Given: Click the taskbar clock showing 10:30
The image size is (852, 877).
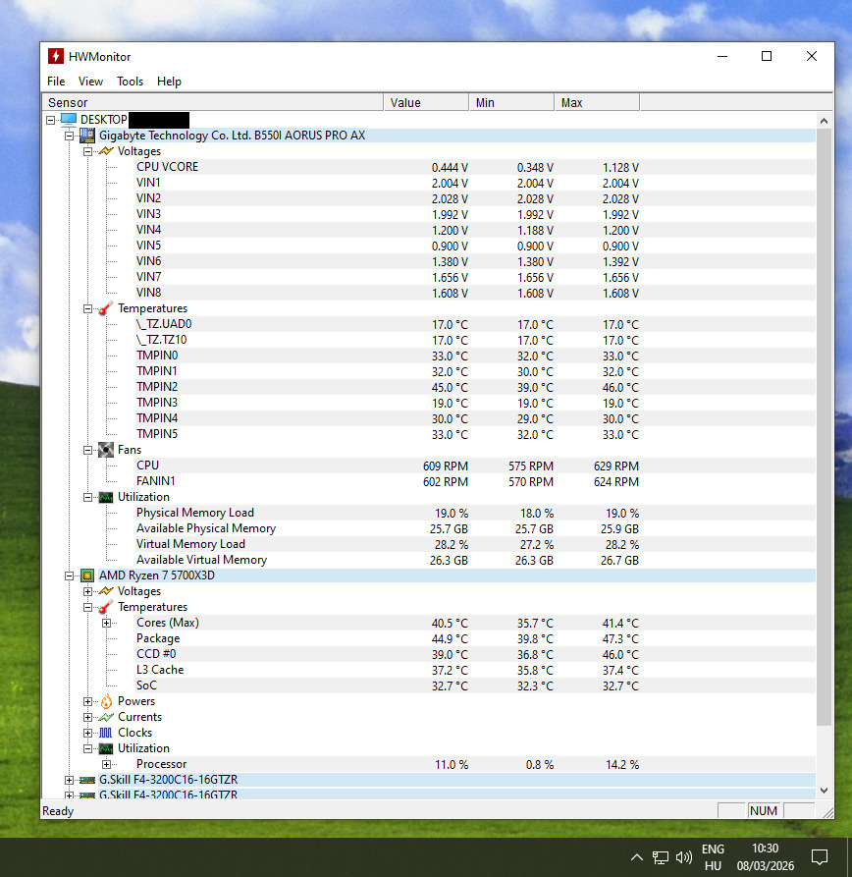Looking at the screenshot, I should point(766,857).
